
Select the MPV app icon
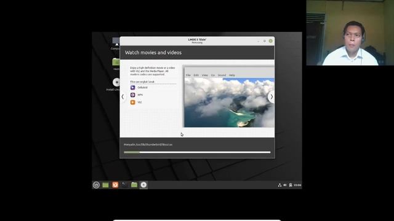(133, 95)
